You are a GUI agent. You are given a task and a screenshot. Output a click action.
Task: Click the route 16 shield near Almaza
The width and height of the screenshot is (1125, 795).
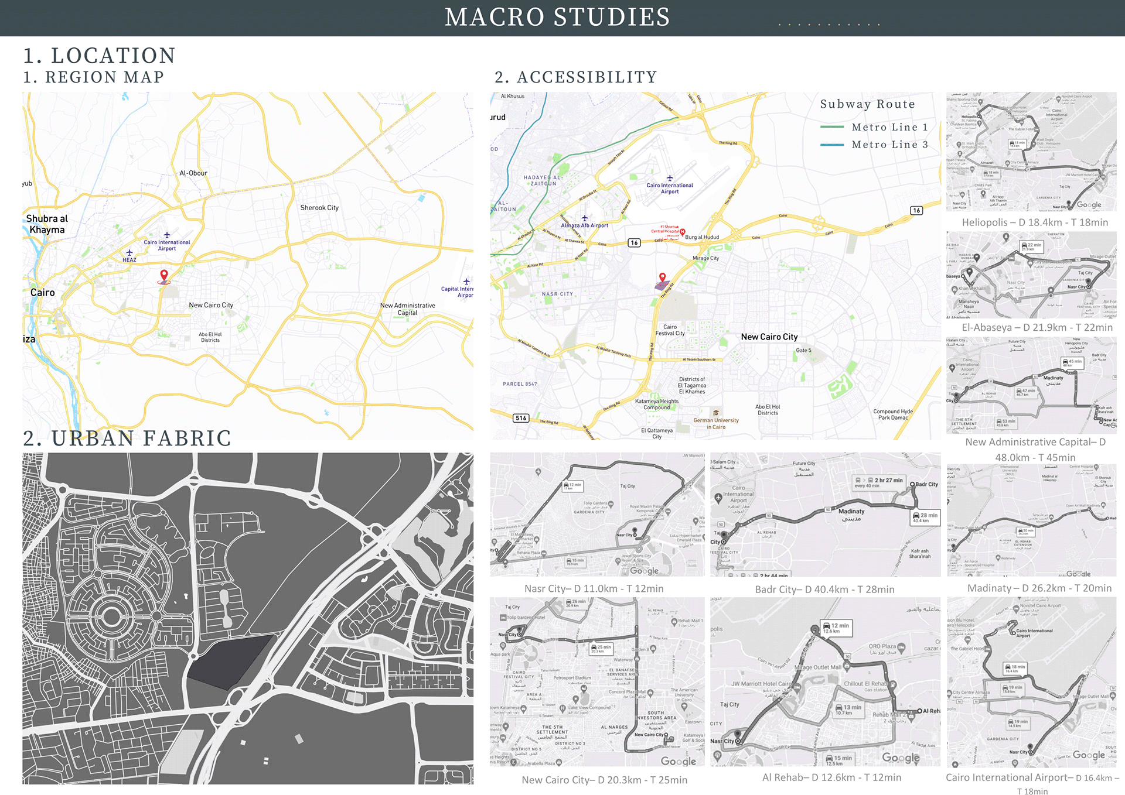pyautogui.click(x=634, y=242)
